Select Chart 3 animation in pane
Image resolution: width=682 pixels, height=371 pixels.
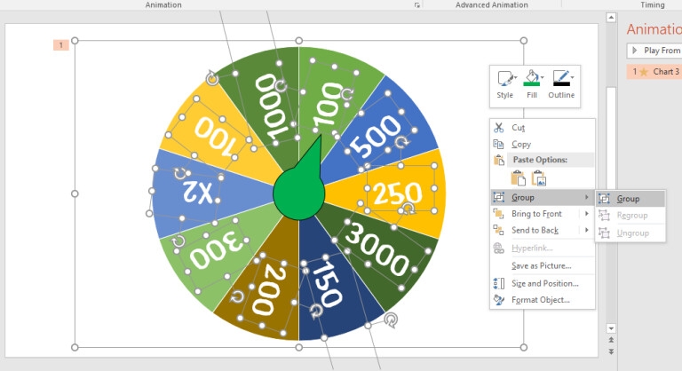click(654, 72)
